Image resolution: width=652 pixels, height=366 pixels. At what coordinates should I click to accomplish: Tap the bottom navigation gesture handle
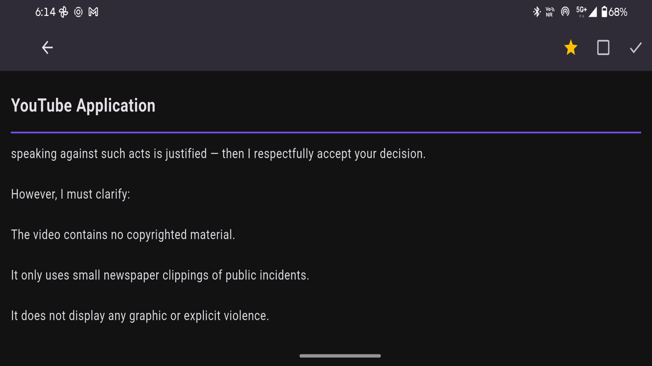[340, 356]
